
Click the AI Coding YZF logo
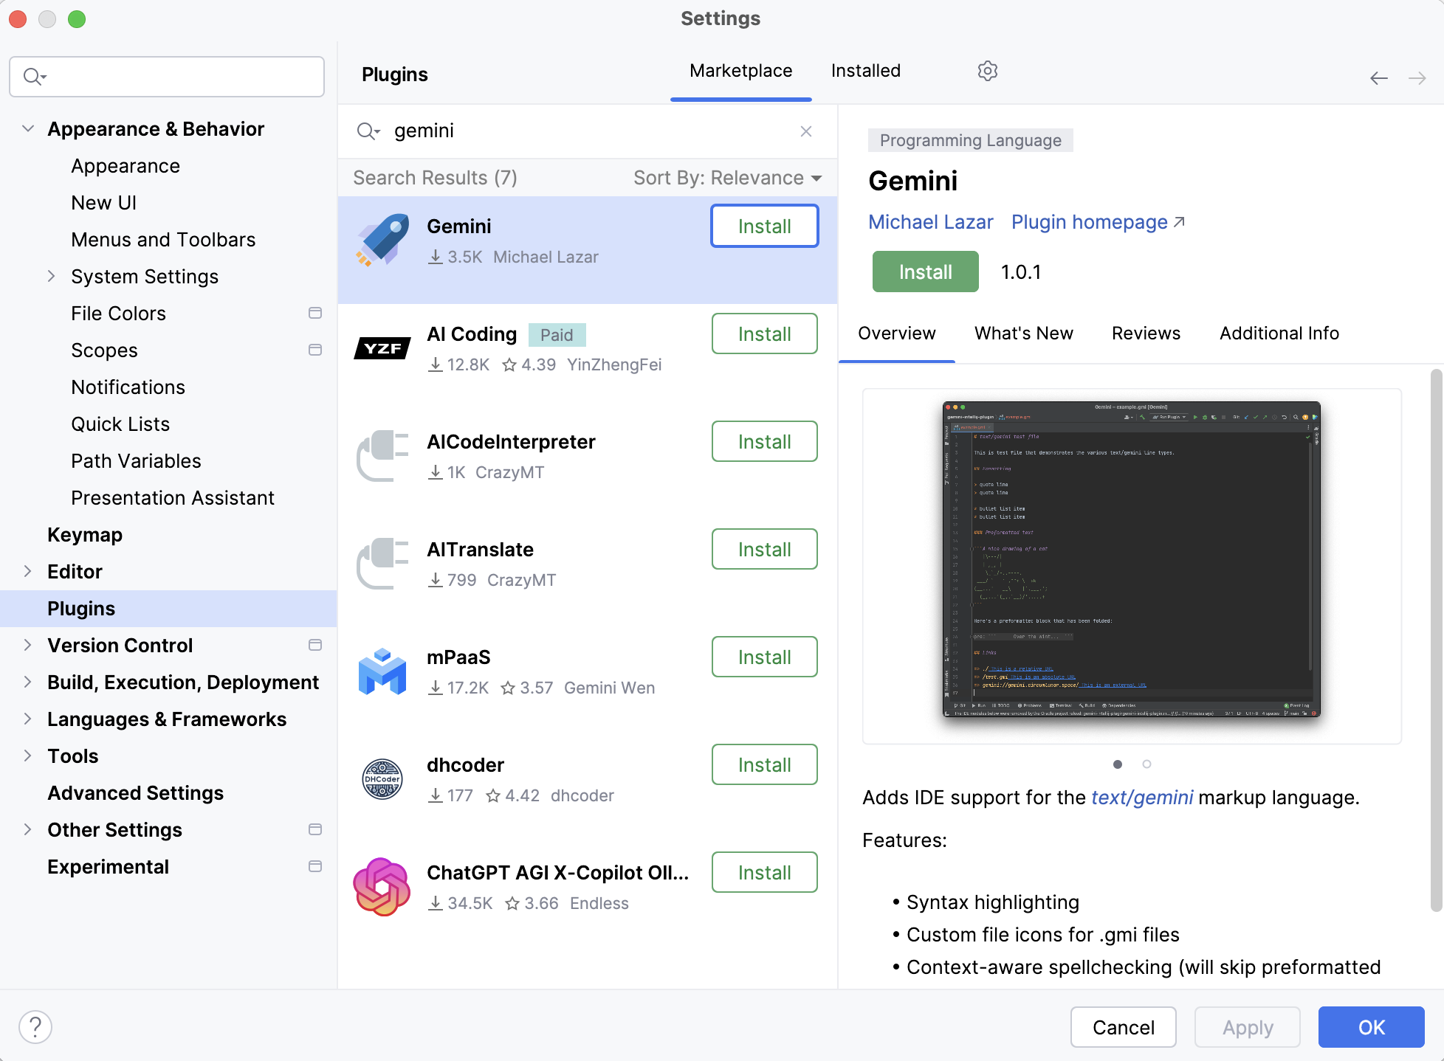coord(382,348)
